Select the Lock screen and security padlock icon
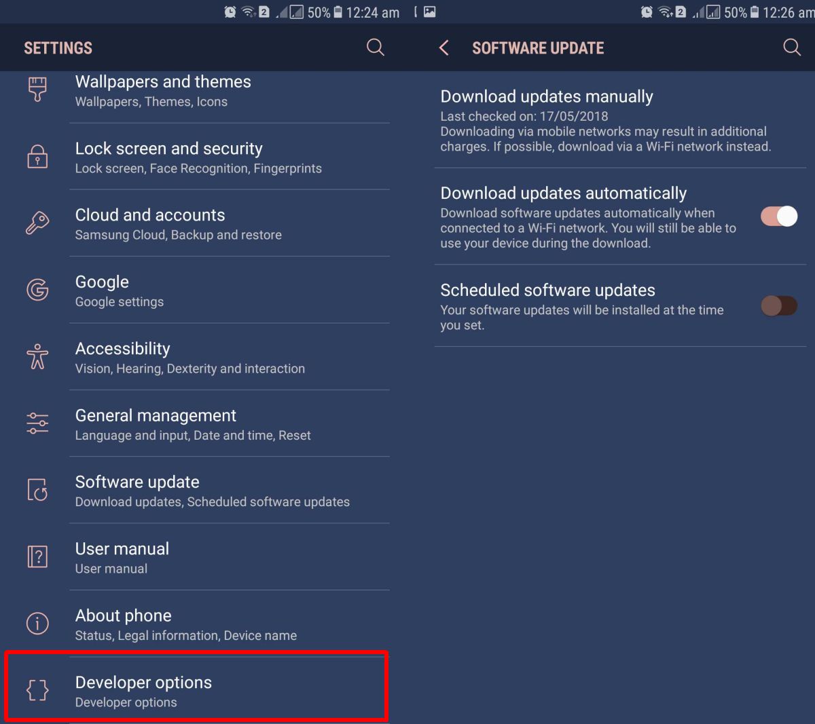The height and width of the screenshot is (724, 815). [x=37, y=156]
